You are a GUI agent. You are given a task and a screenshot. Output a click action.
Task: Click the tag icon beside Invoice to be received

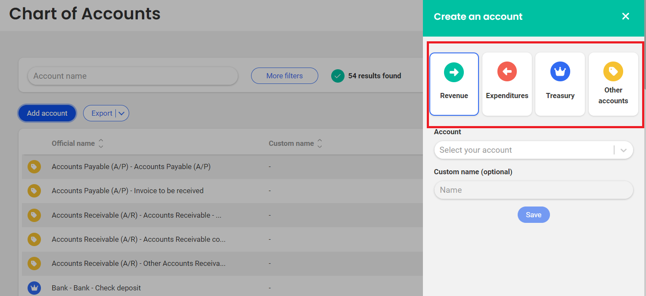click(x=34, y=191)
